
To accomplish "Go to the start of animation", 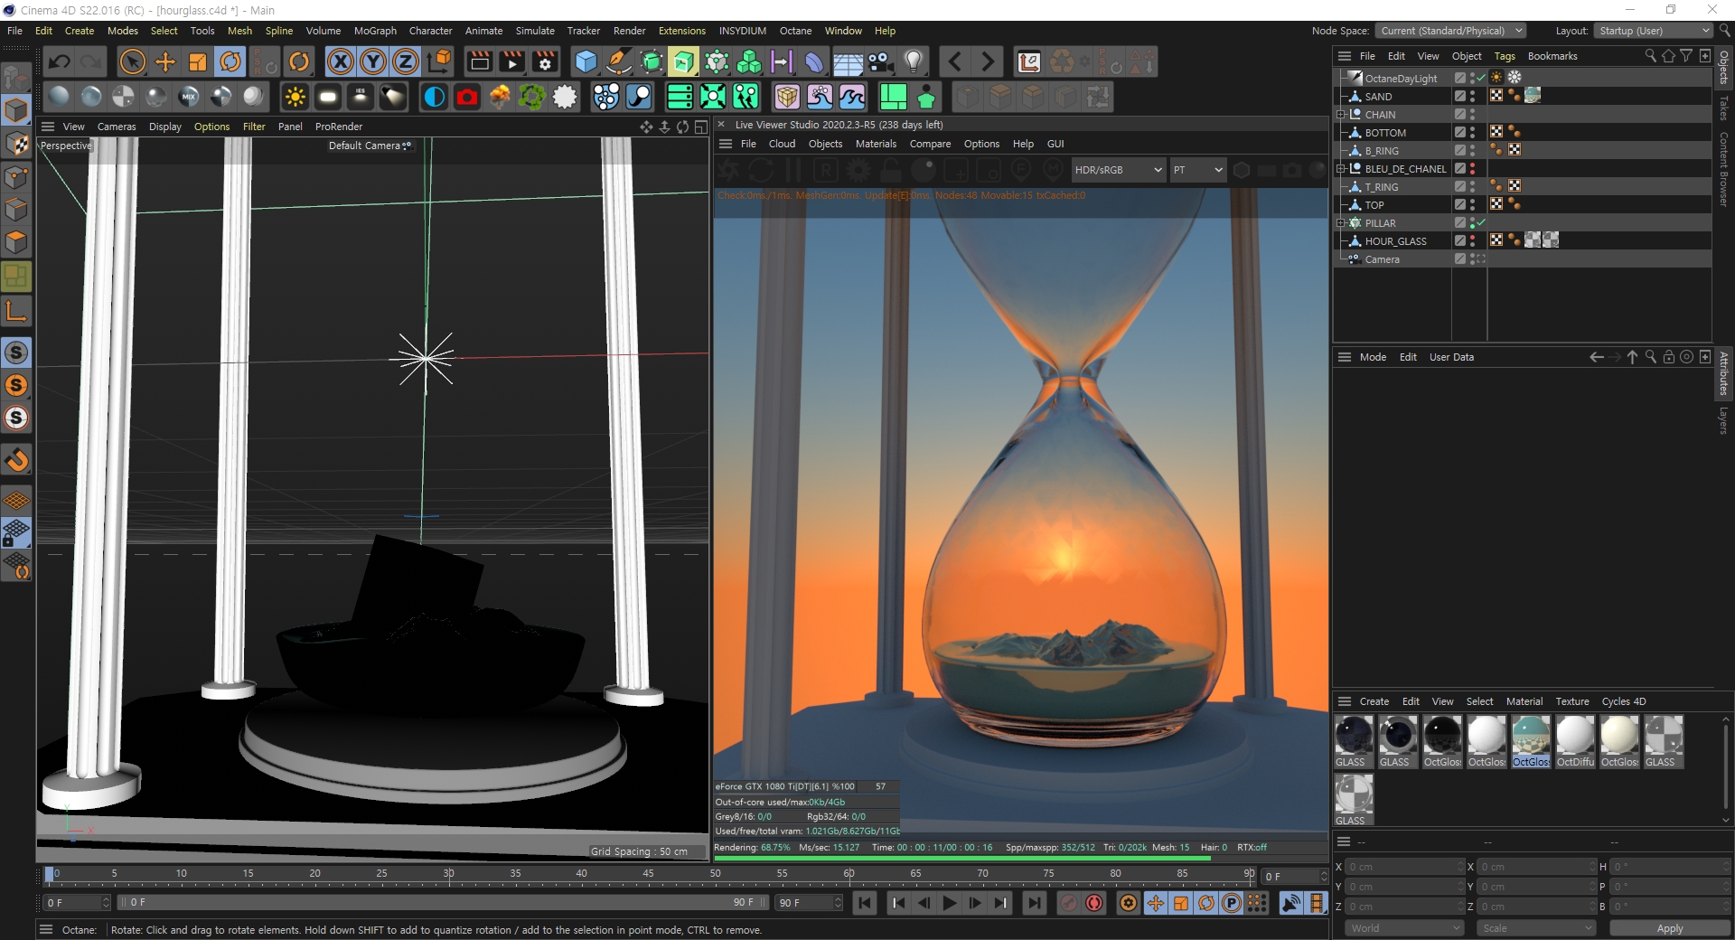I will coord(865,903).
